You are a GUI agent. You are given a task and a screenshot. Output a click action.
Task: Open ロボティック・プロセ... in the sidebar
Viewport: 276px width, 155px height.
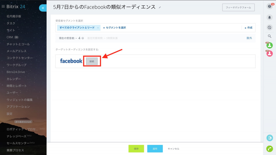tap(22, 129)
